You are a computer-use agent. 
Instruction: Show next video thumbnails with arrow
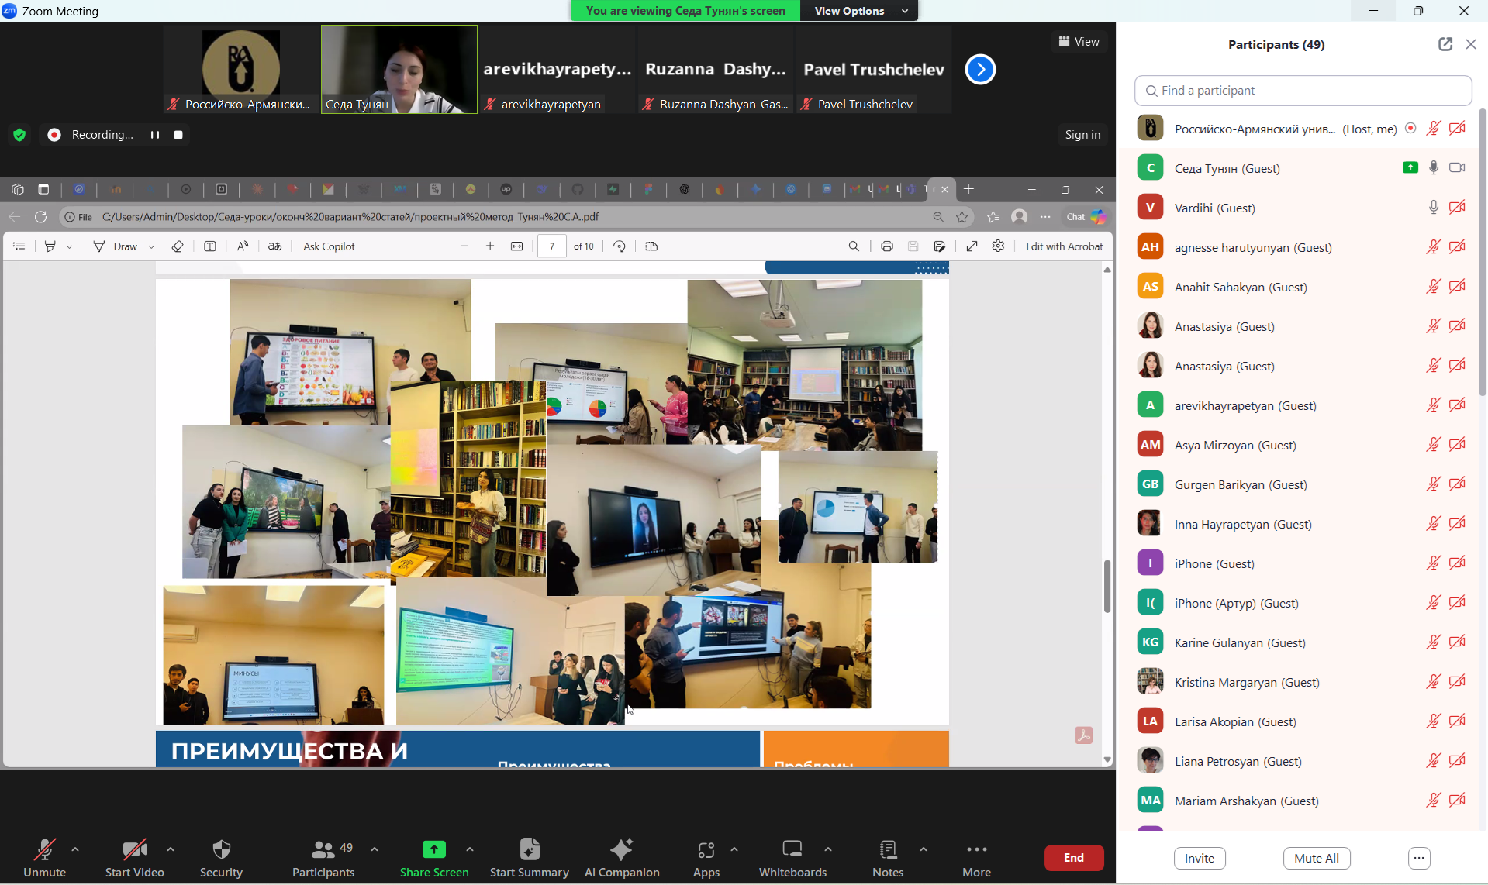coord(980,70)
